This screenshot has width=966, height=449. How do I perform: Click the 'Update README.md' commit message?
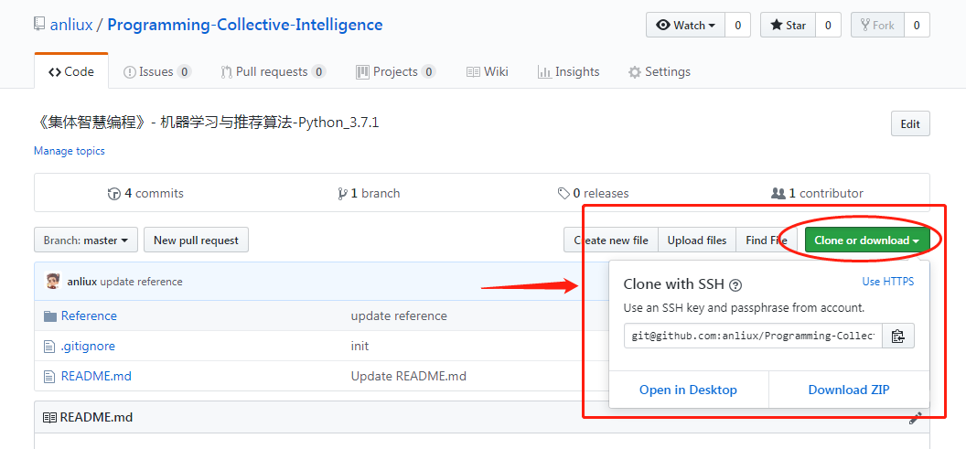[x=409, y=376]
